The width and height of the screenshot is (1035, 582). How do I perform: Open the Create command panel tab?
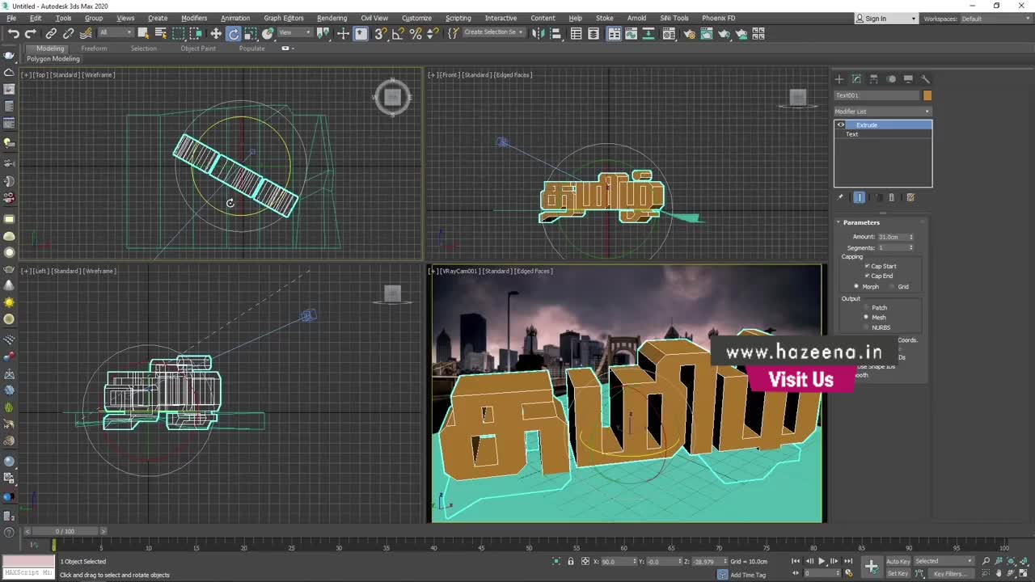click(x=839, y=79)
